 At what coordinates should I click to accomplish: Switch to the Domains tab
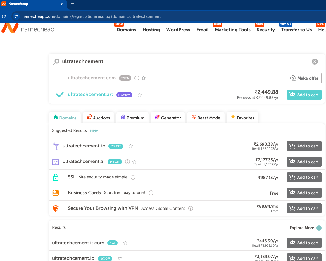[65, 118]
